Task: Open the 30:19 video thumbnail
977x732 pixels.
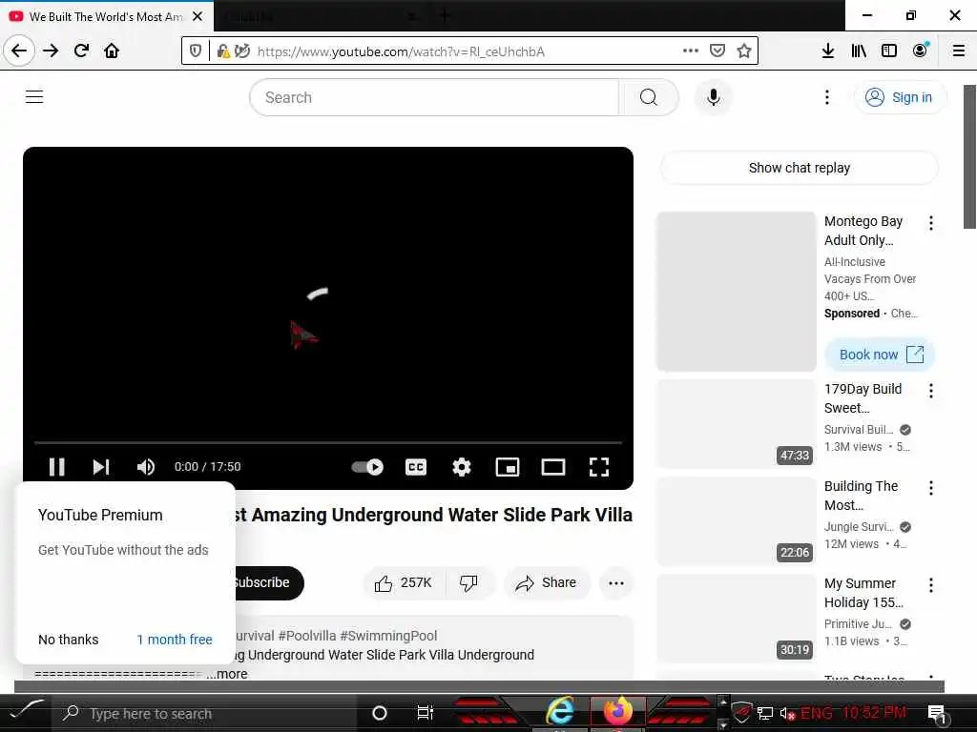Action: click(x=737, y=618)
